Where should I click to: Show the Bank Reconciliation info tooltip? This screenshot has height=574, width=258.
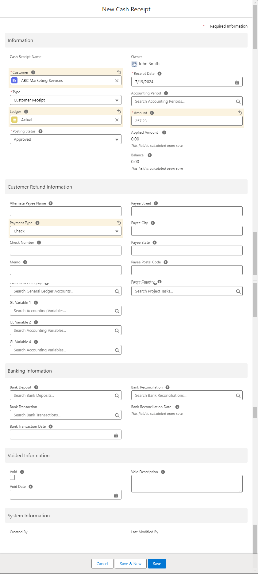168,387
